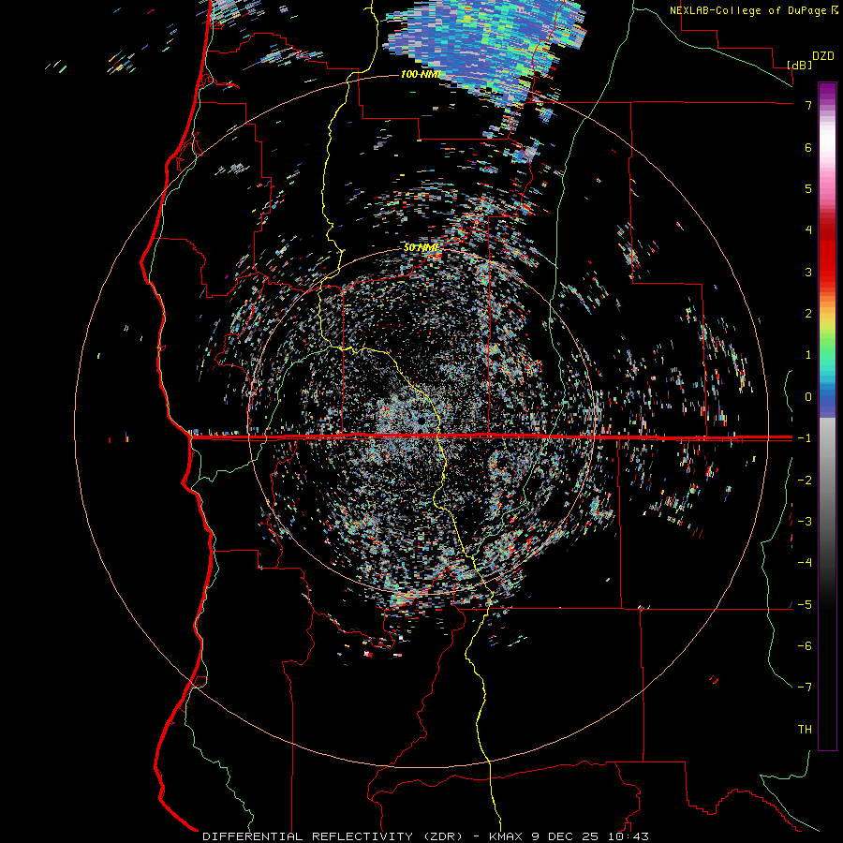Viewport: 843px width, 843px height.
Task: Click the 5 value on the scale
Action: [x=808, y=188]
